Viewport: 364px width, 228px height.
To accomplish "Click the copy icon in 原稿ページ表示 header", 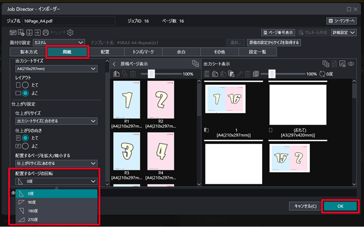I will [195, 63].
